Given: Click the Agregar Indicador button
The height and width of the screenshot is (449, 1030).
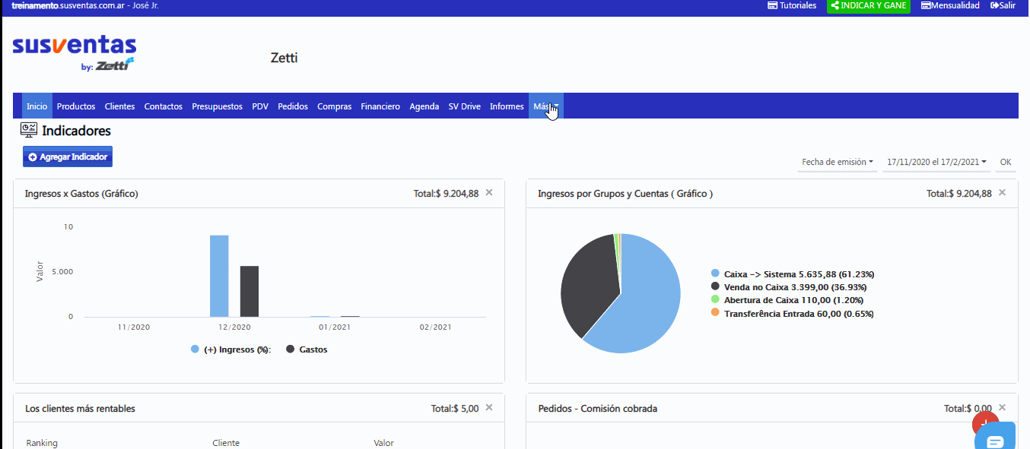Looking at the screenshot, I should 68,157.
